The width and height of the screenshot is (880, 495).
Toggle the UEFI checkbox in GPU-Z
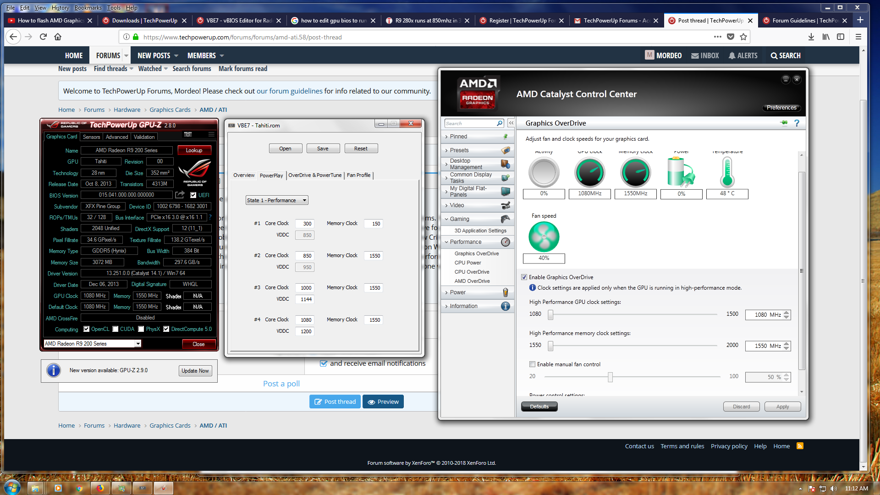(193, 195)
